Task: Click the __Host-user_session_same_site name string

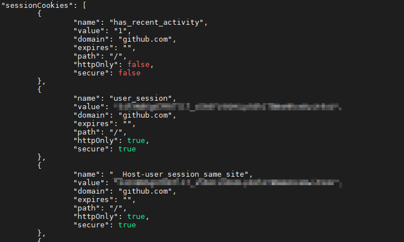Action: pyautogui.click(x=179, y=174)
